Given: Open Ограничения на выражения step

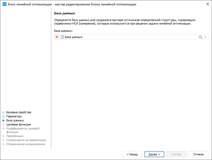Looking at the screenshot, I should point(25,144).
